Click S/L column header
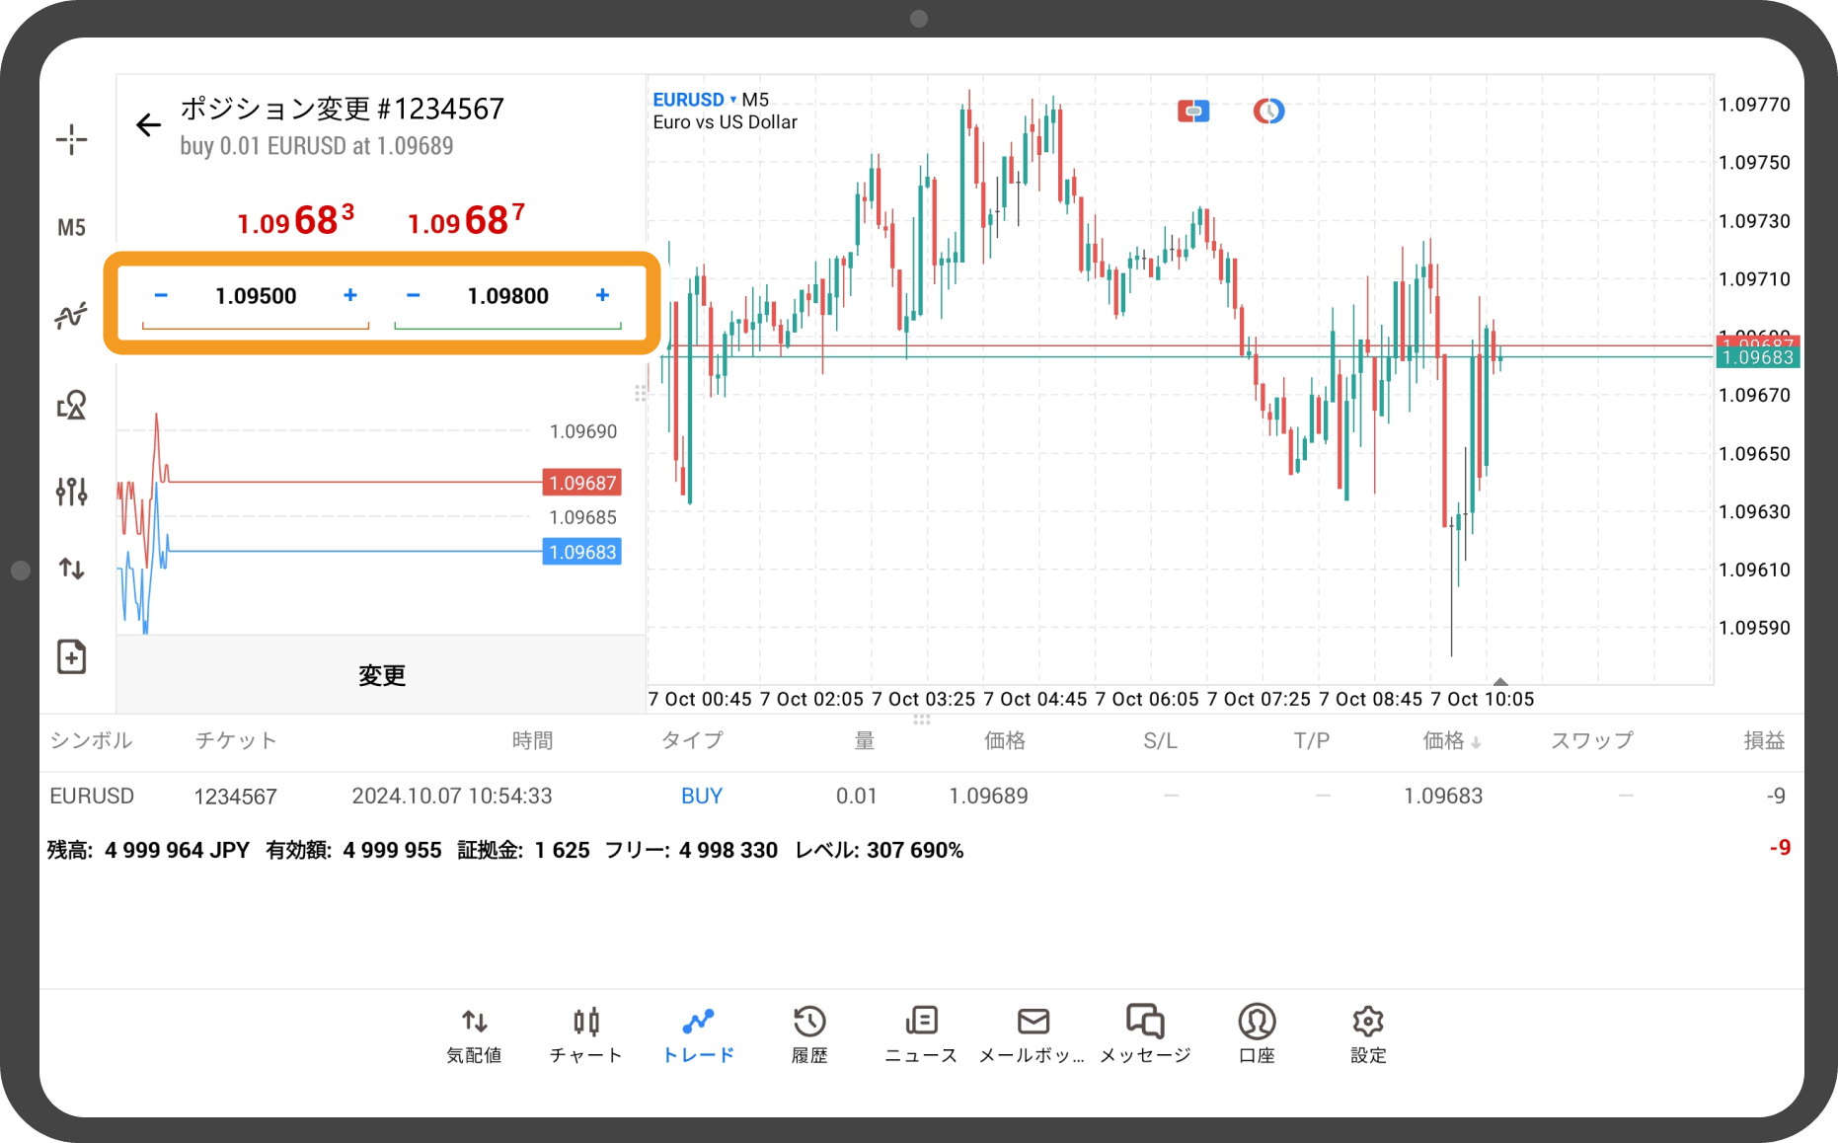The image size is (1838, 1143). pyautogui.click(x=1160, y=741)
